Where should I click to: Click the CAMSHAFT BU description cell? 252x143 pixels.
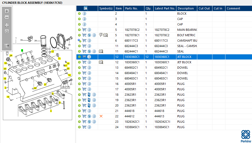[x=187, y=41]
